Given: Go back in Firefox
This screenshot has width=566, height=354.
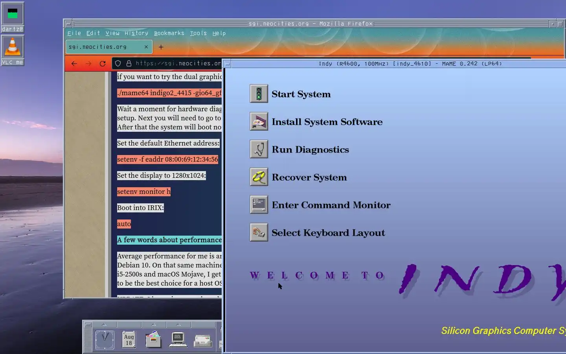Looking at the screenshot, I should [74, 63].
